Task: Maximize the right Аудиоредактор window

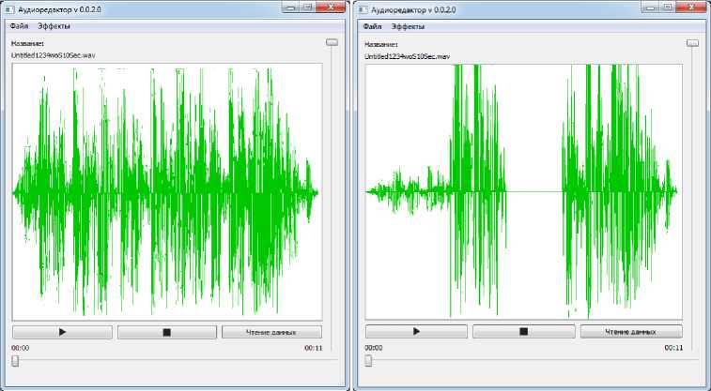Action: click(667, 7)
